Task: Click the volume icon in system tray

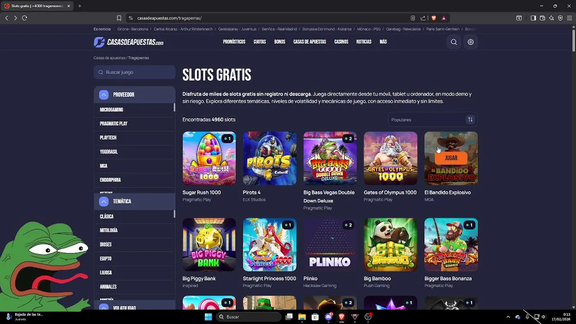Action: (x=544, y=317)
